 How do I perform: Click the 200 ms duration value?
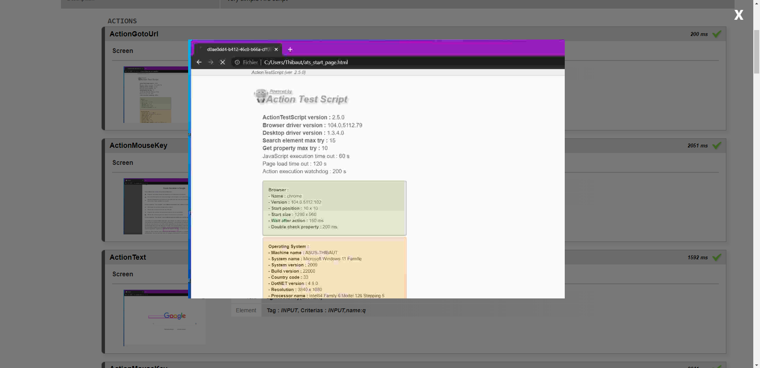(699, 34)
